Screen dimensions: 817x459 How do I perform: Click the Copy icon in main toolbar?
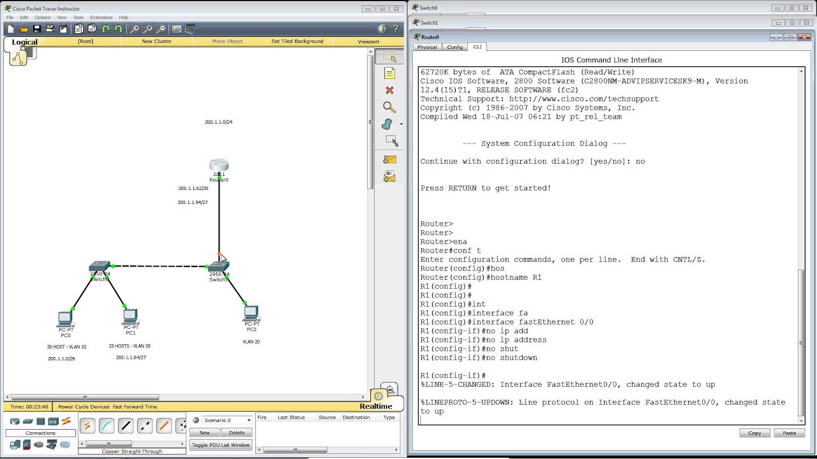pyautogui.click(x=79, y=29)
